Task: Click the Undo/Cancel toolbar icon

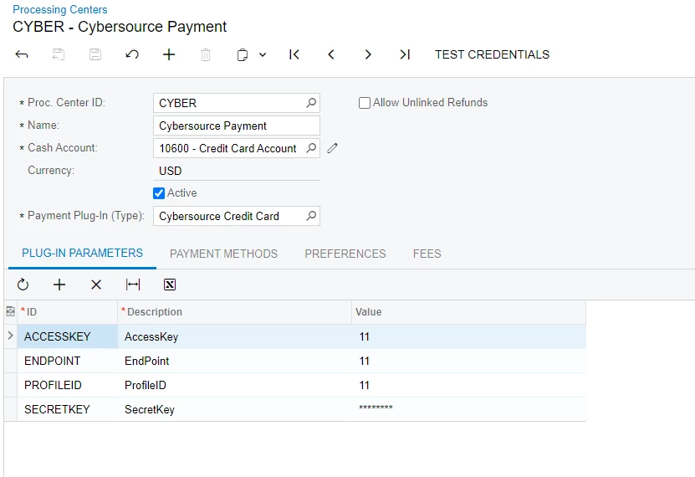Action: [132, 54]
